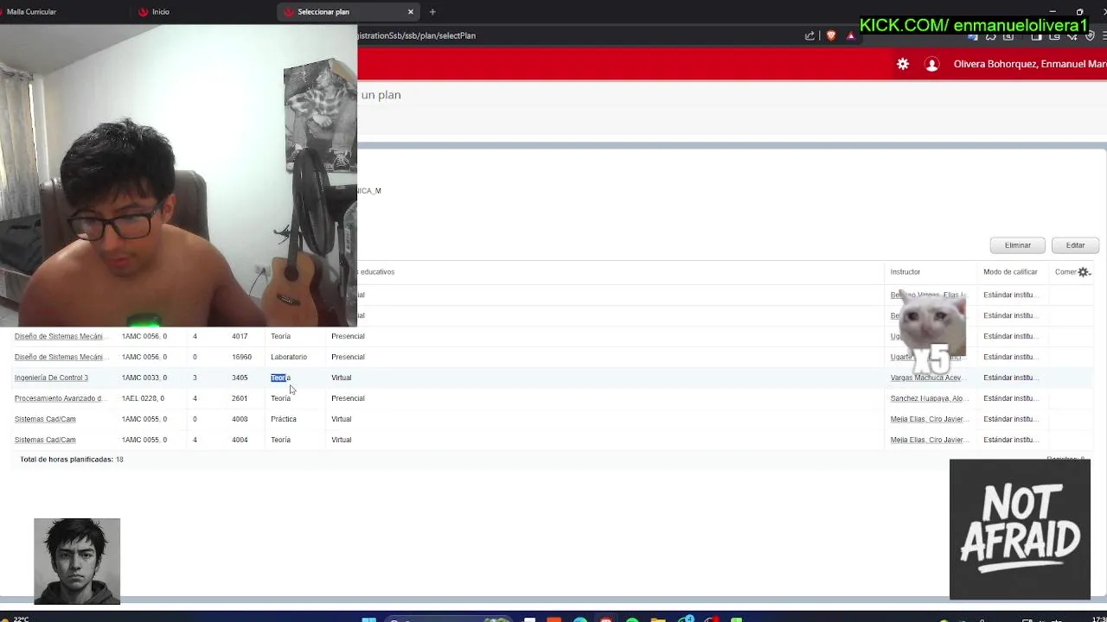Open Diseño de Sistemas Mecáni link in Laboratorio row

[x=59, y=357]
